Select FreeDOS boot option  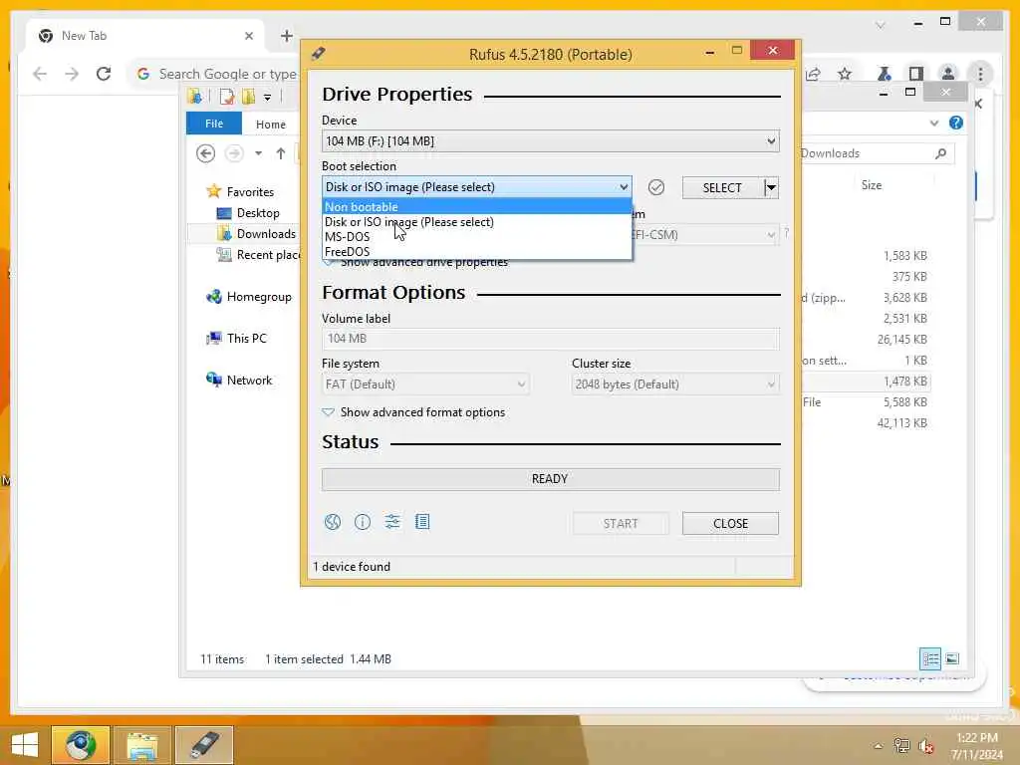pos(477,252)
